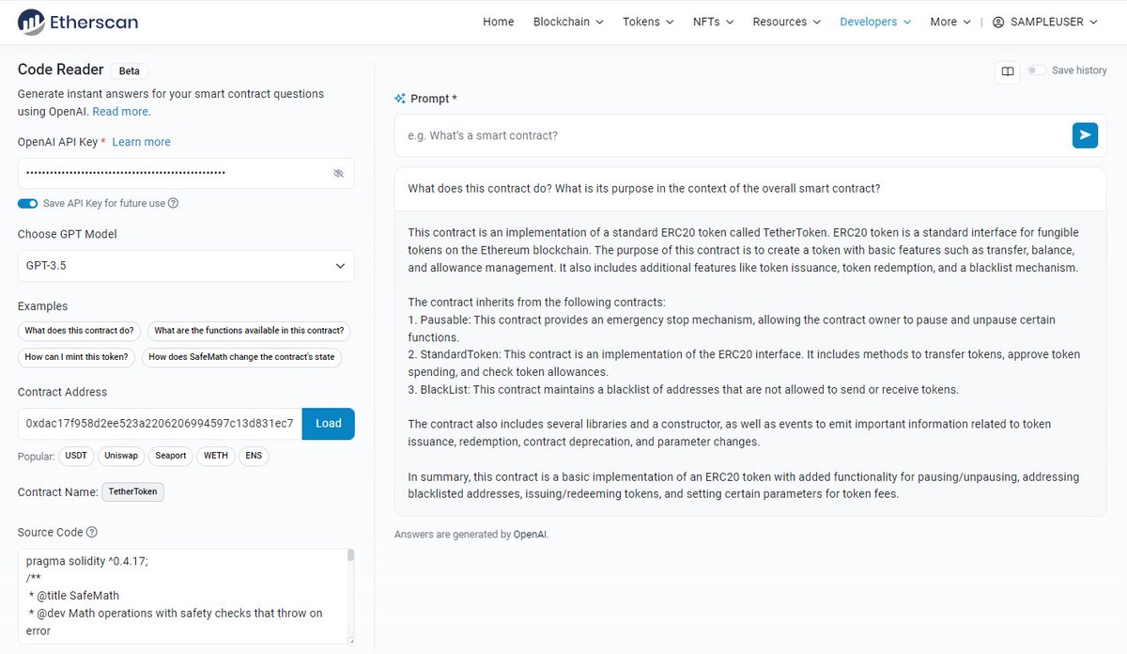1127x654 pixels.
Task: Expand the Blockchain menu
Action: [x=568, y=22]
